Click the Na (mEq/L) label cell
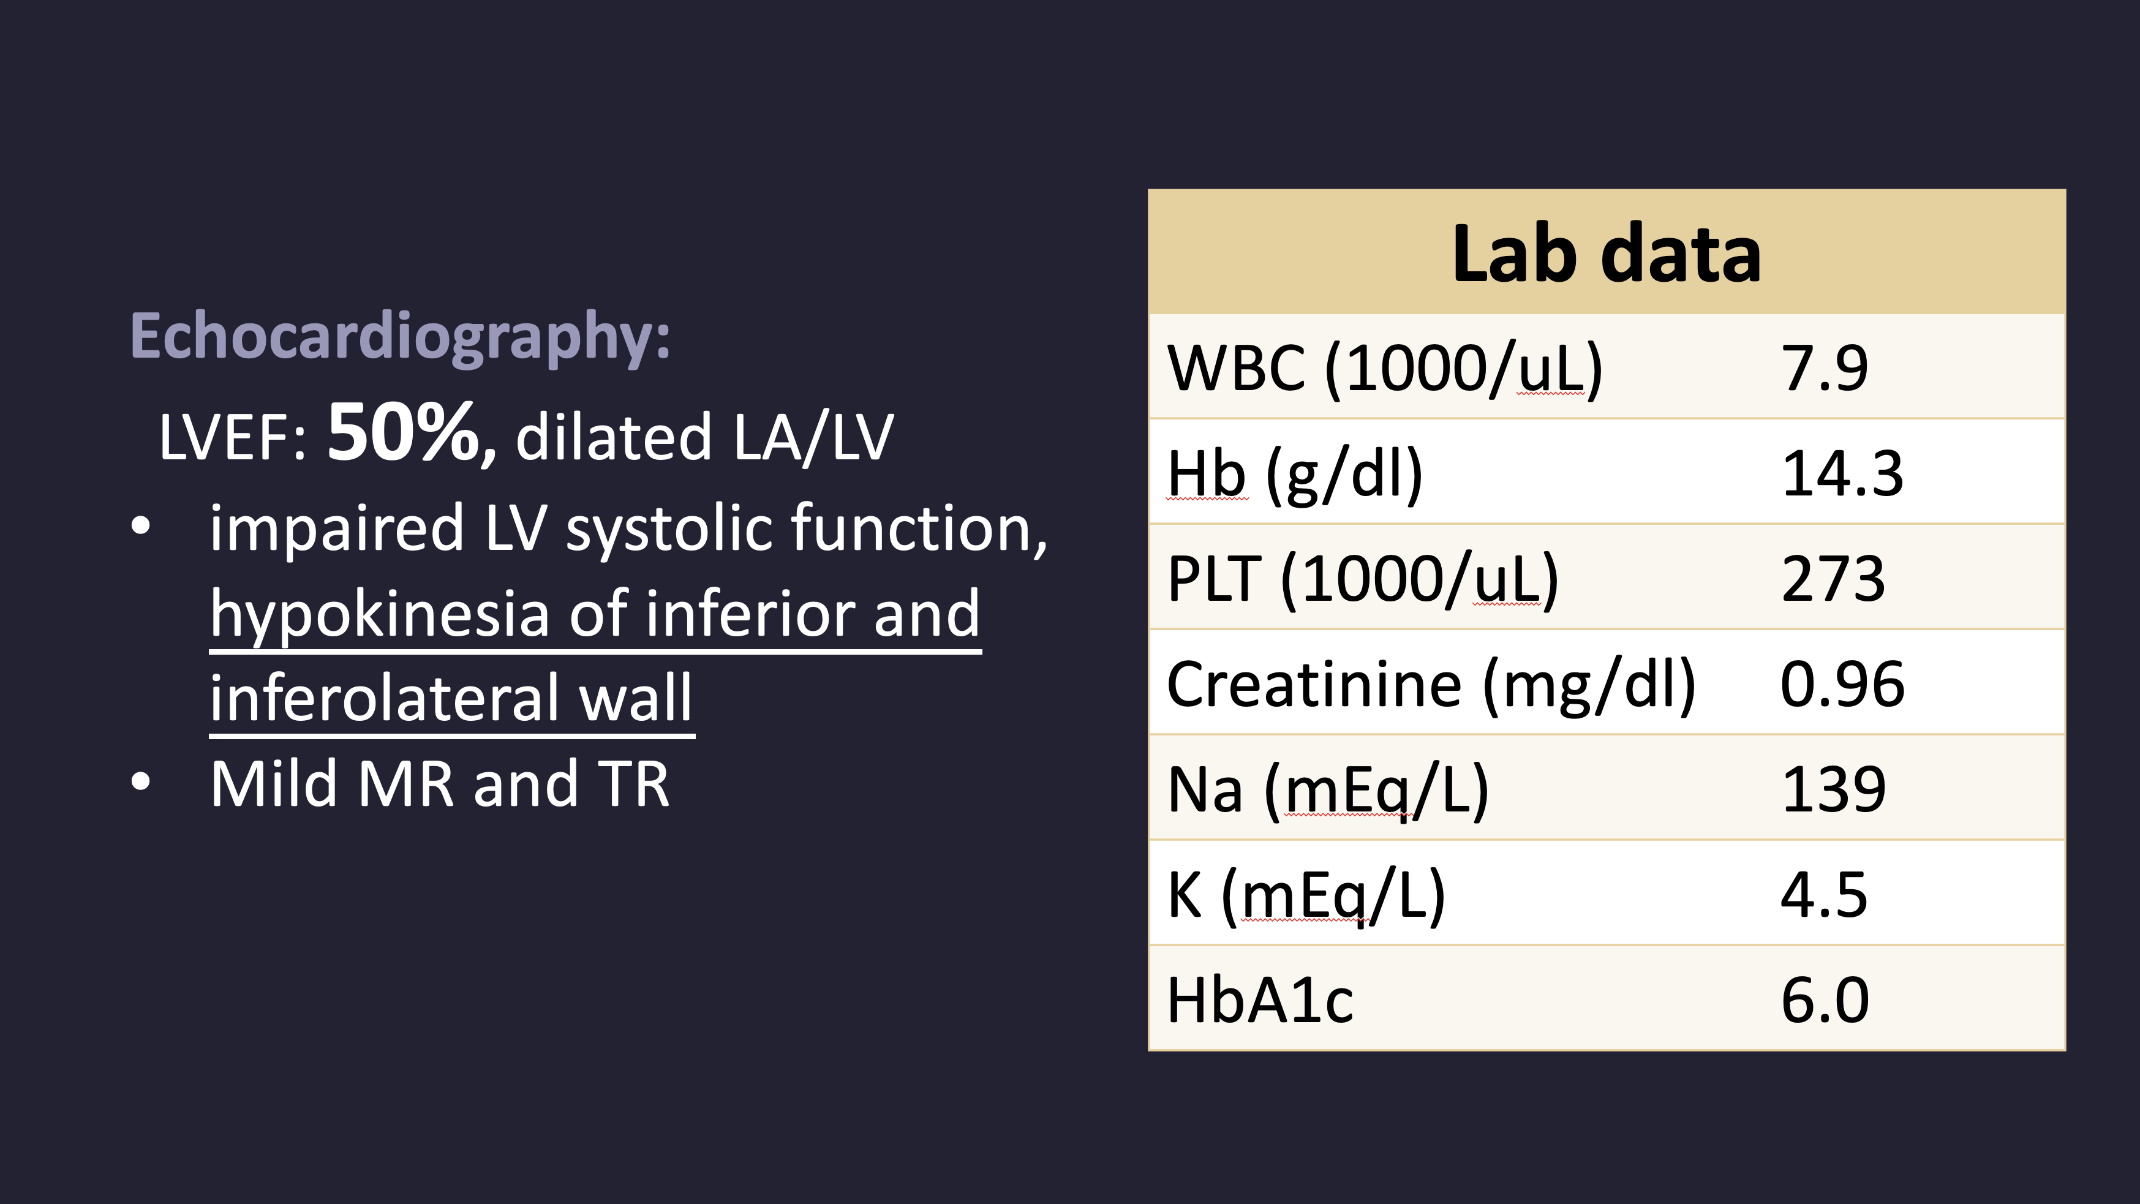 1327,789
